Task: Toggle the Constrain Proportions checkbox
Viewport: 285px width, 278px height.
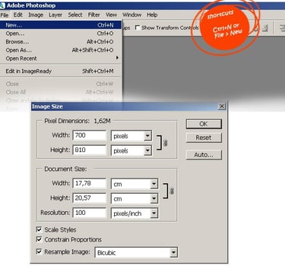Action: click(39, 239)
